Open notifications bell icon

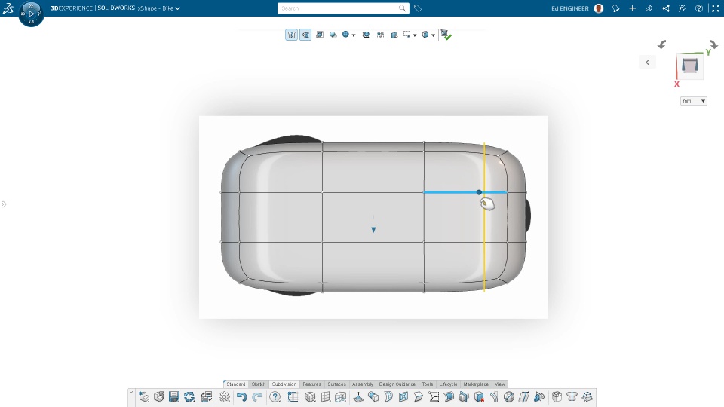[x=616, y=8]
